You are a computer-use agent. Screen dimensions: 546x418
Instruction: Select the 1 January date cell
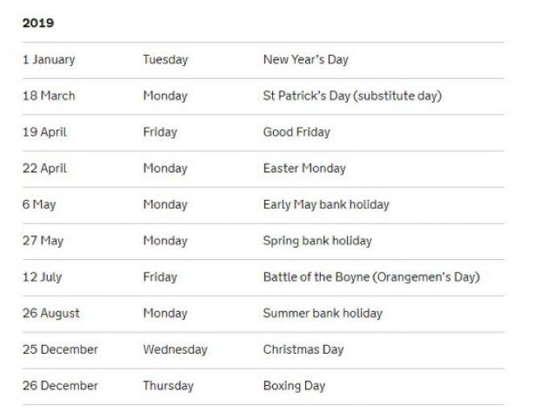[49, 60]
